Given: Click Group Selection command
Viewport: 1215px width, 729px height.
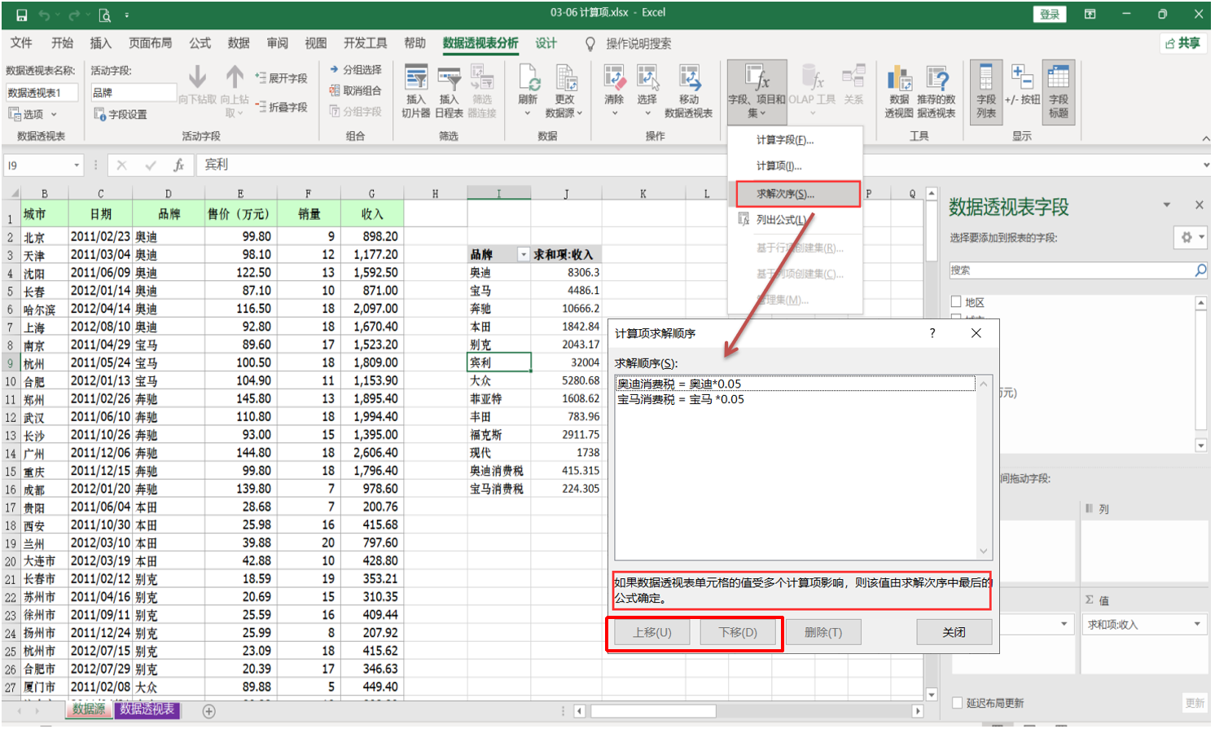Looking at the screenshot, I should 355,70.
